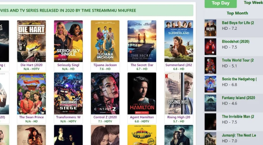Click the Trolls World Tour title
This screenshot has width=263, height=145.
click(x=238, y=60)
